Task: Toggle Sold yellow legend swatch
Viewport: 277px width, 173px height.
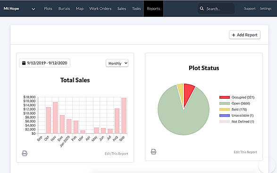Action: pos(225,110)
